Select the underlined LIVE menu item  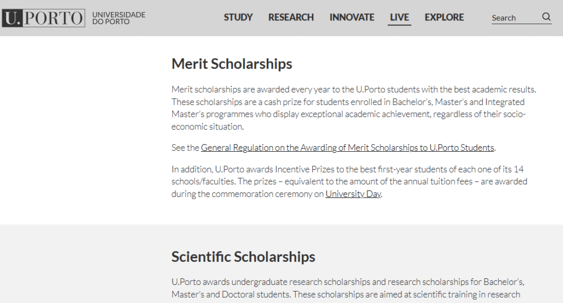(399, 18)
